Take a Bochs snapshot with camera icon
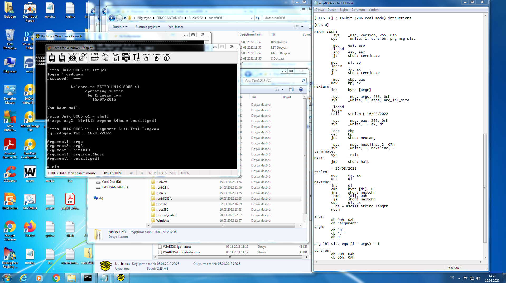The width and height of the screenshot is (506, 283). click(x=126, y=57)
